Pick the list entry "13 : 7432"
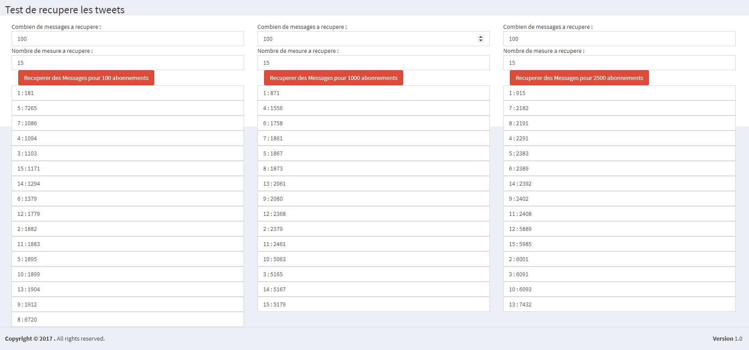The width and height of the screenshot is (749, 350). (x=619, y=304)
